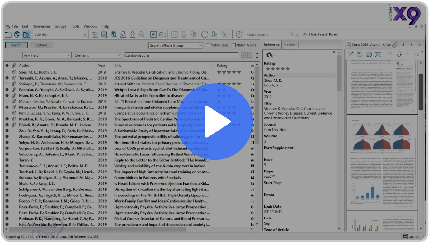Open the reference panel gear settings dropdown
429x243 pixels.
(x=271, y=55)
